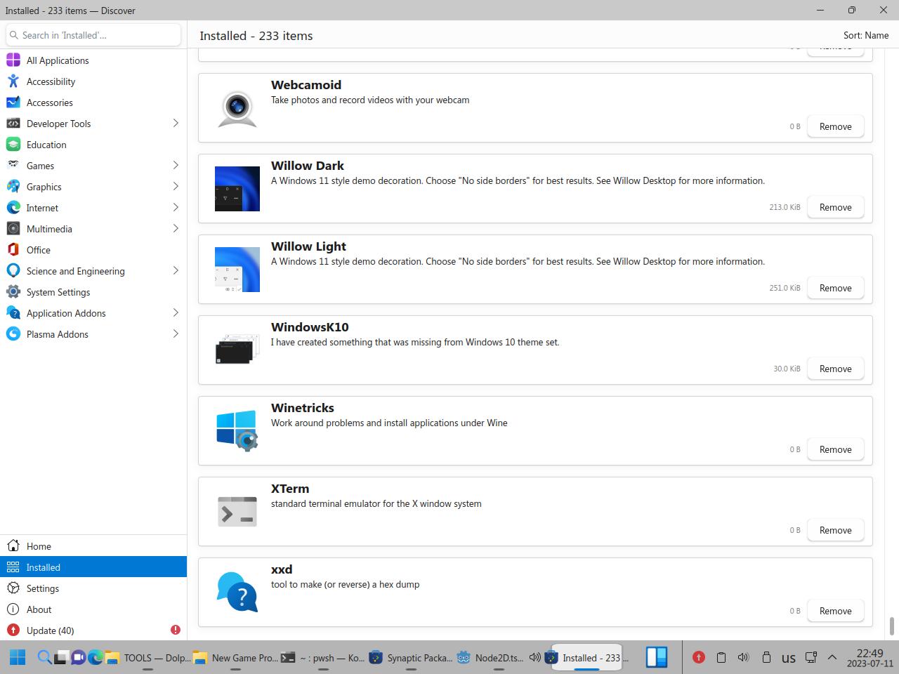Go to the Home page

point(39,546)
